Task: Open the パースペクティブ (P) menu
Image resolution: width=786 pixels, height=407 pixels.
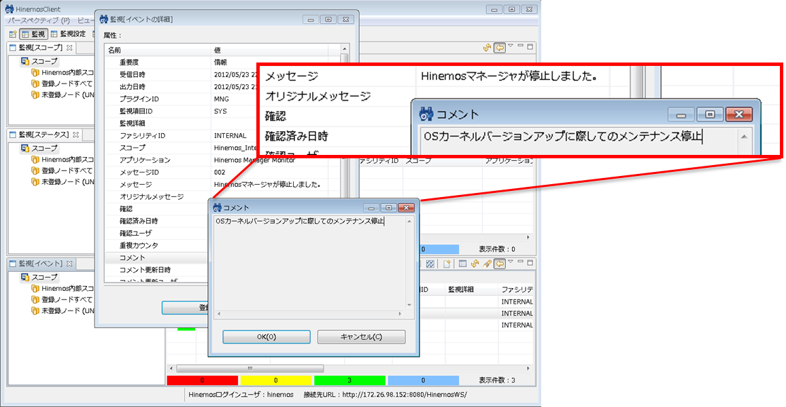Action: (37, 20)
